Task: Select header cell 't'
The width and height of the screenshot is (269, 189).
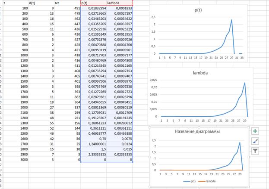Action: tap(16, 3)
